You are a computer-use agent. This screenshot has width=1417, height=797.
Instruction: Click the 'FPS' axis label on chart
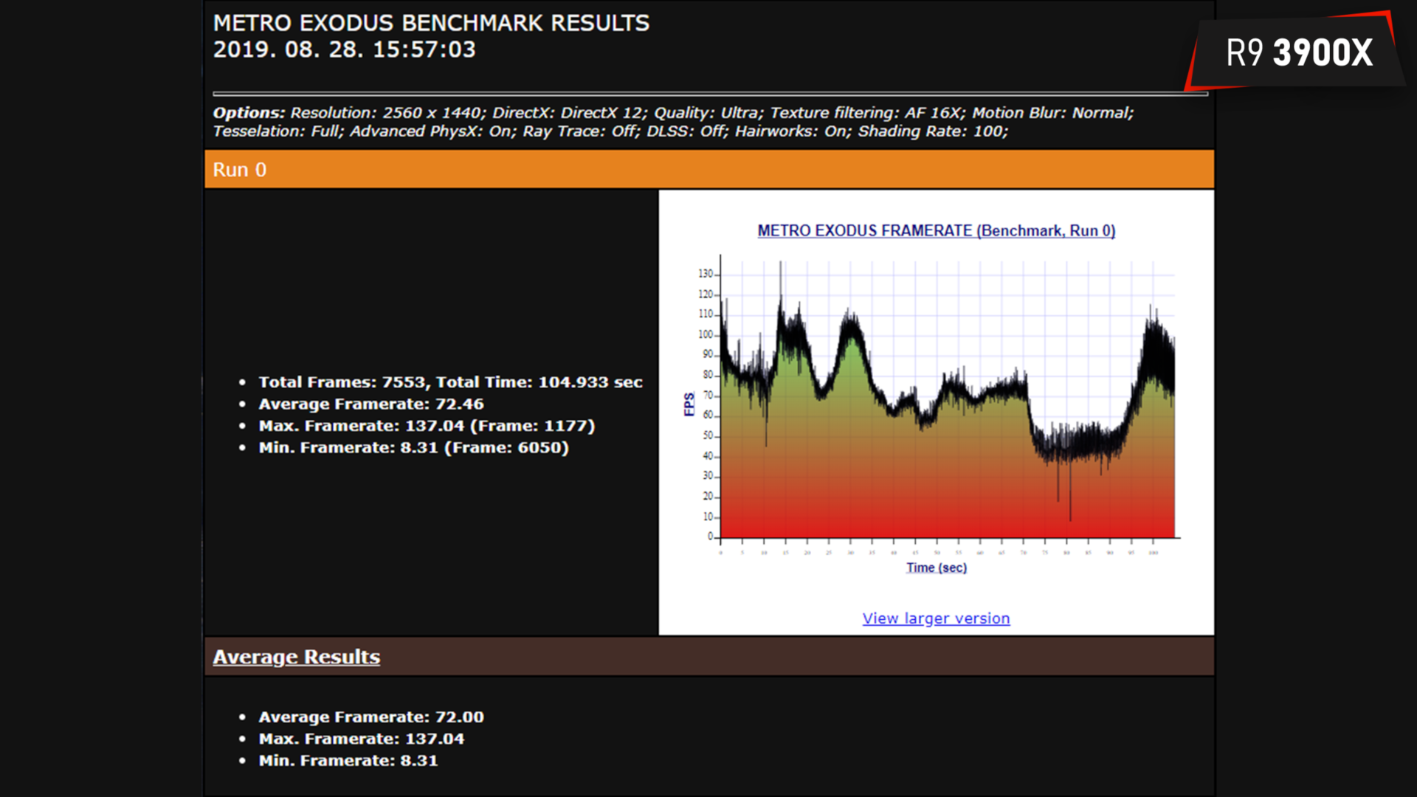point(689,404)
